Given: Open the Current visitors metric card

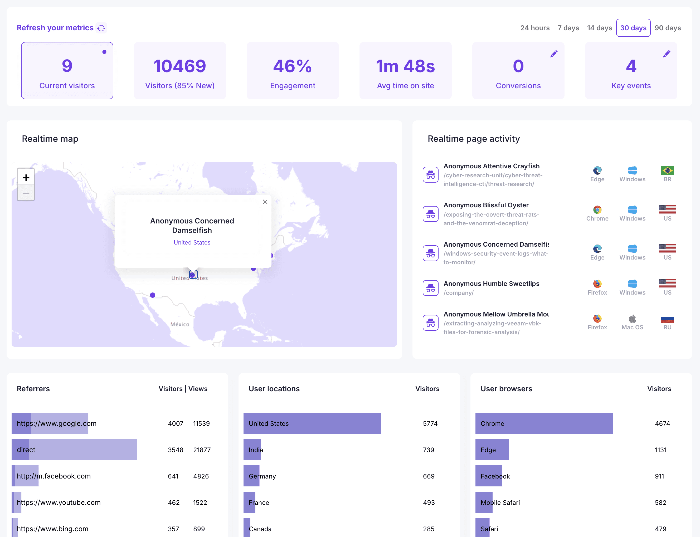Looking at the screenshot, I should [67, 71].
